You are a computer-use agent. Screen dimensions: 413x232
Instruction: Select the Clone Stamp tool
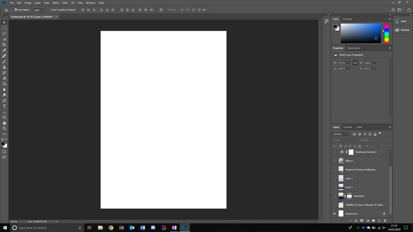coord(4,67)
